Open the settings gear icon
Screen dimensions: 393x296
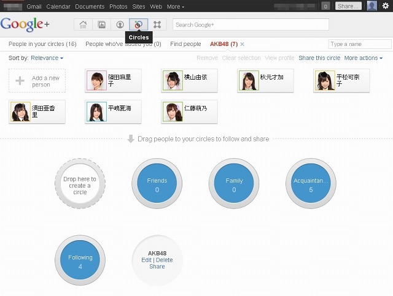pyautogui.click(x=386, y=6)
